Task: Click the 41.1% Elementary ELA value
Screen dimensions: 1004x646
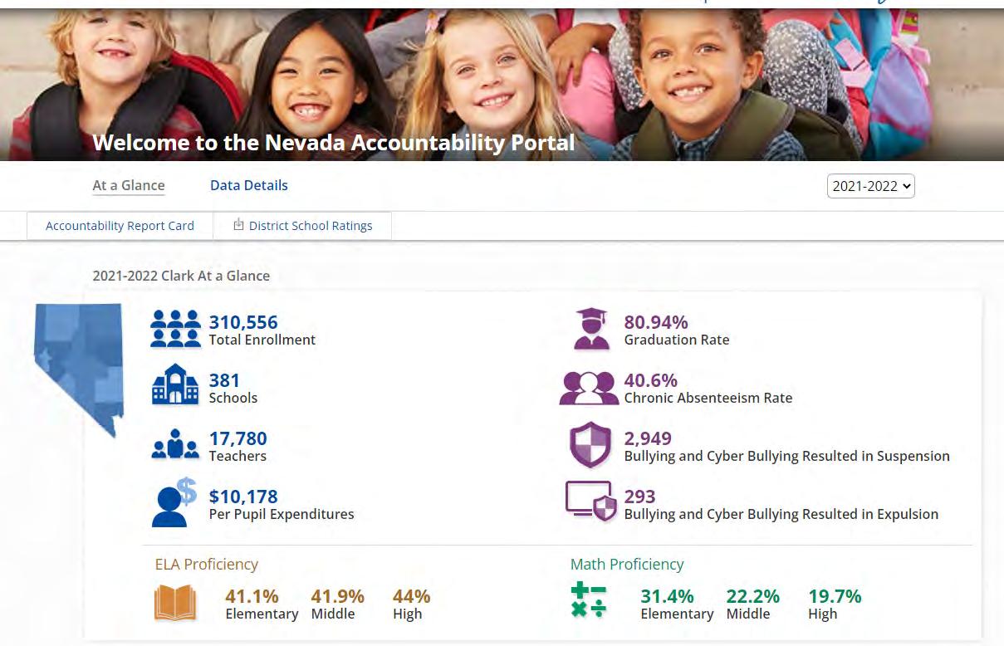Action: [x=252, y=596]
